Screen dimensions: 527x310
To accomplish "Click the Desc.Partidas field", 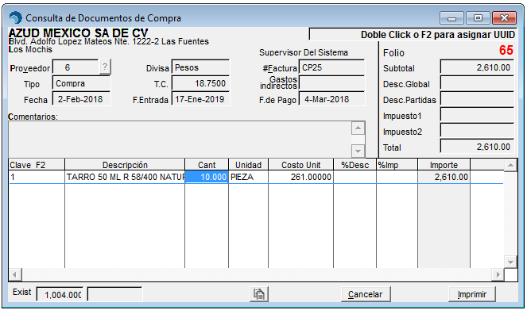I will click(477, 99).
